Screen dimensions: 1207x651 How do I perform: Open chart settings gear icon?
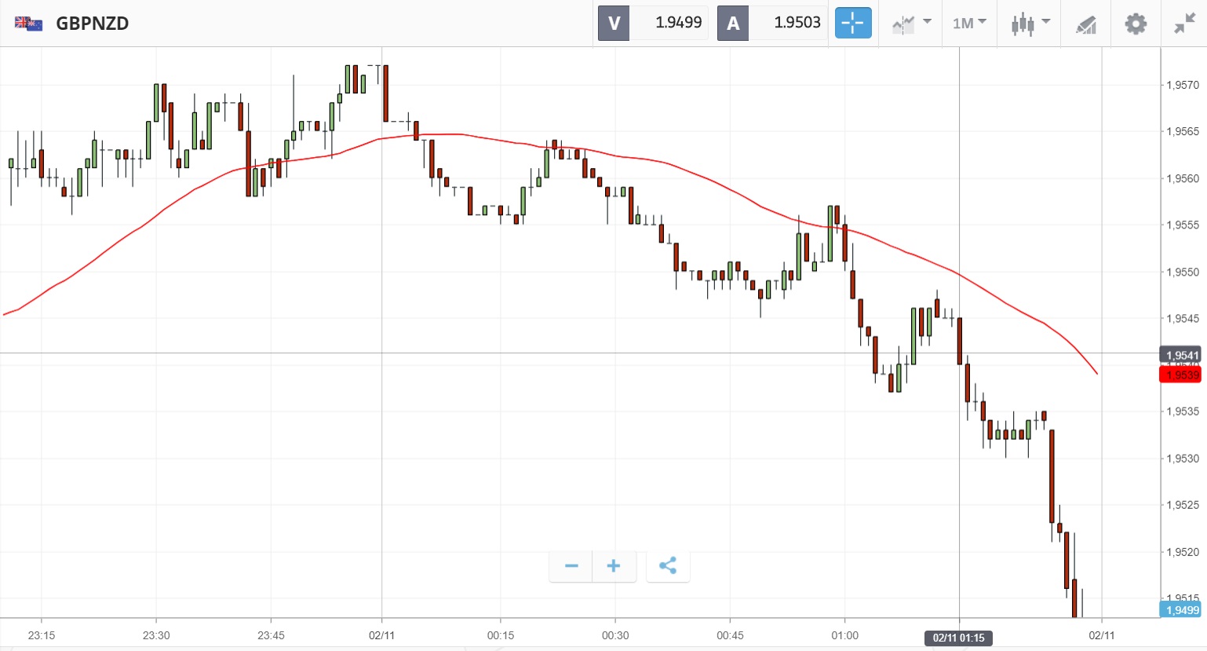[1135, 24]
